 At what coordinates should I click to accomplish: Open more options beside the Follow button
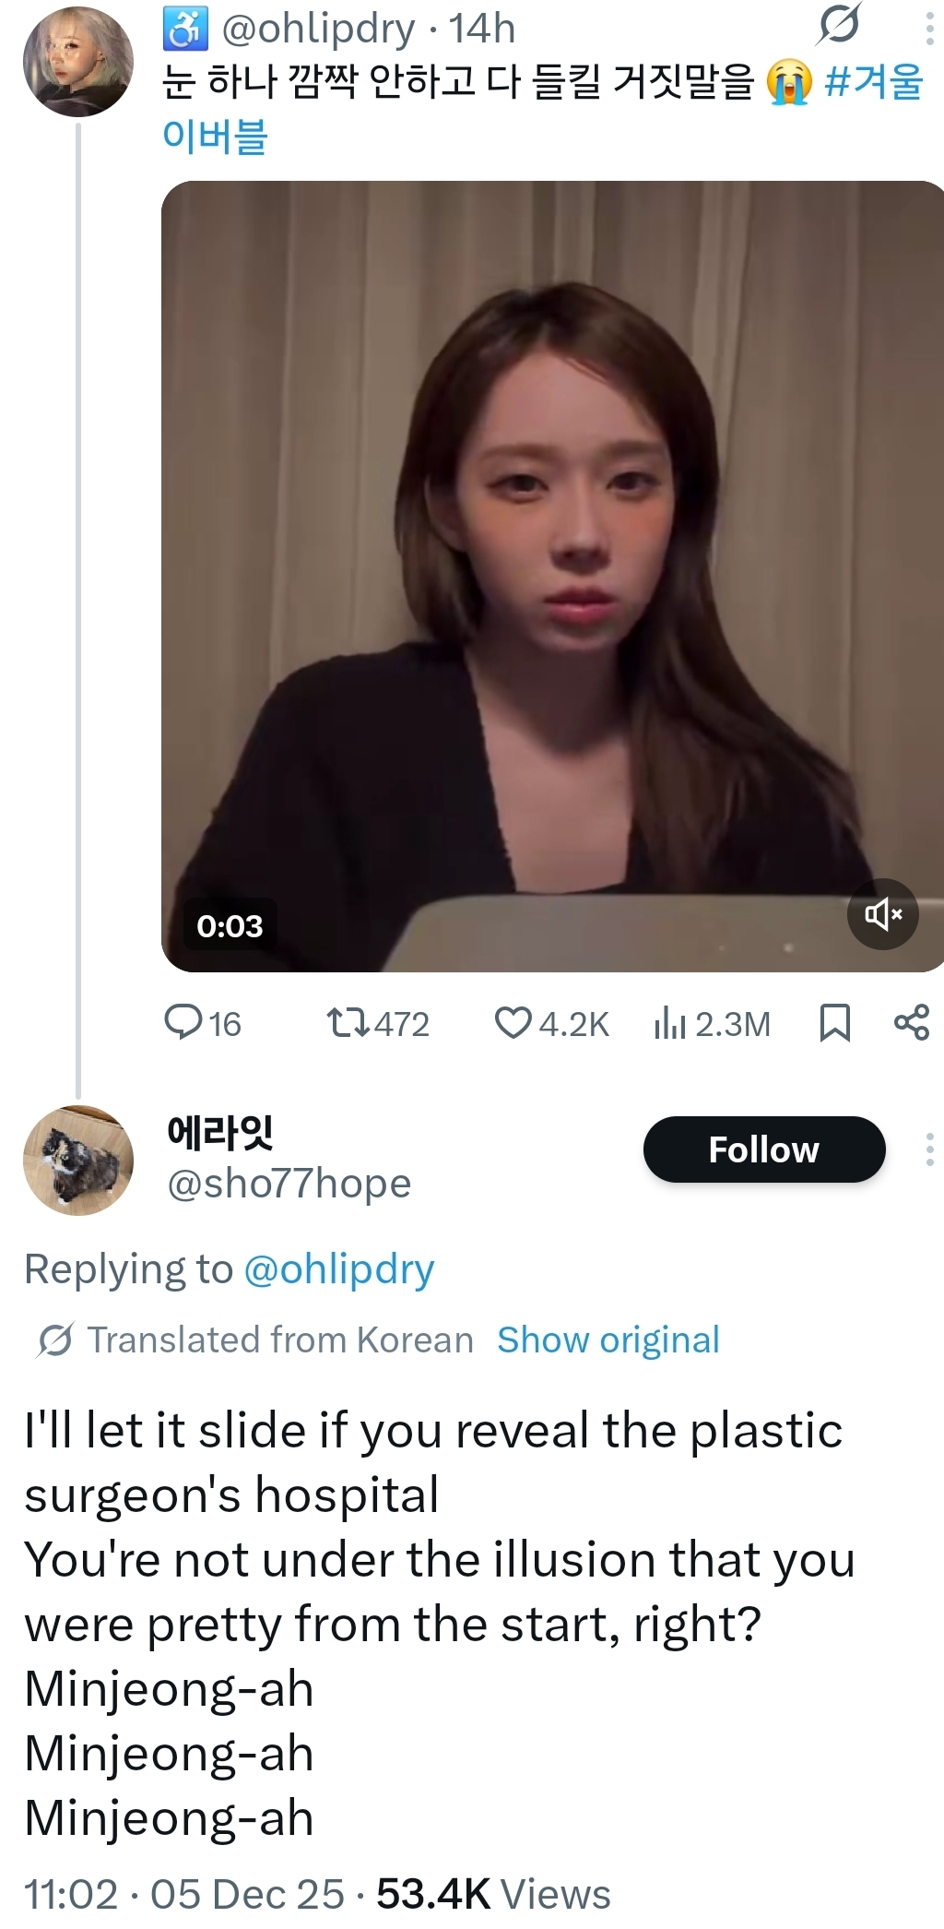pyautogui.click(x=929, y=1149)
